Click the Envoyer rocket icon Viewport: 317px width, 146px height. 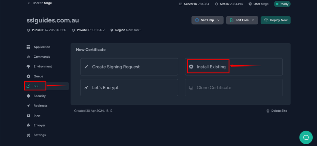click(28, 125)
